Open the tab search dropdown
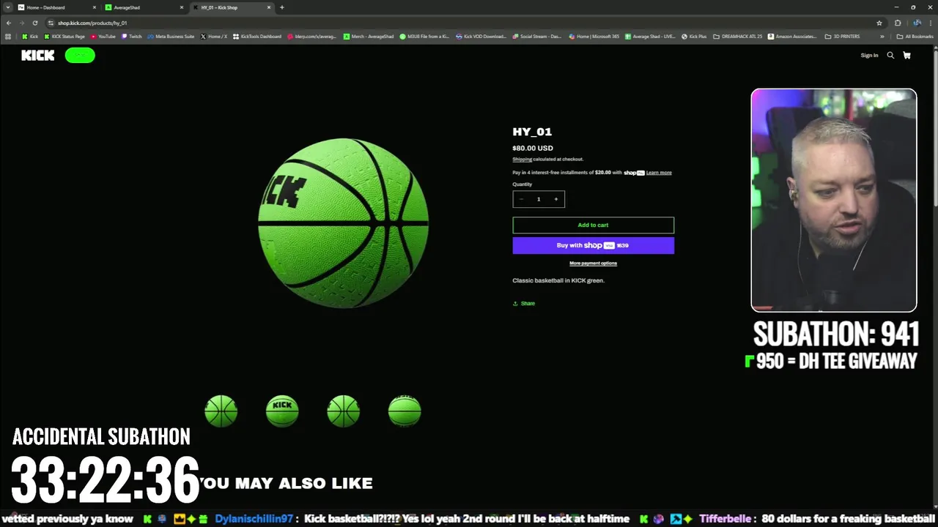 tap(7, 7)
